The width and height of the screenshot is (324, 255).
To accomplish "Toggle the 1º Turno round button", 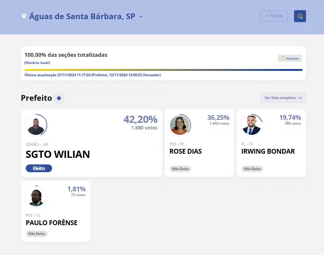I will (274, 16).
